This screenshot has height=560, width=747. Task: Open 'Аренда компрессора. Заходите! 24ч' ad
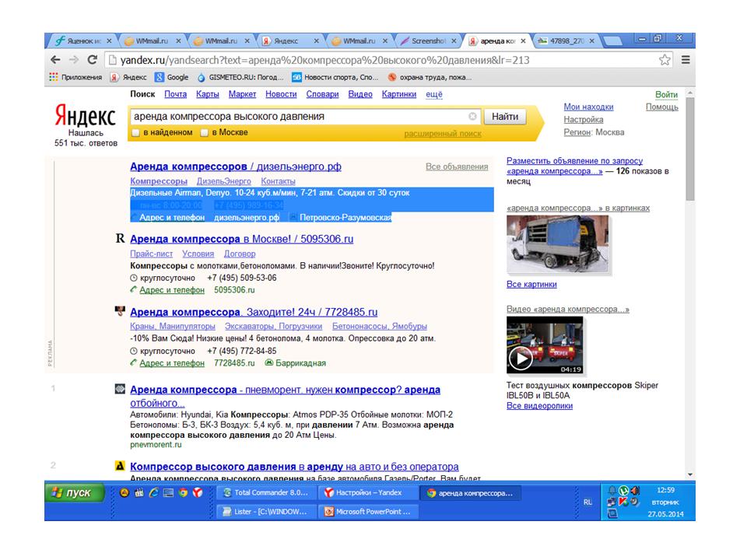[254, 313]
